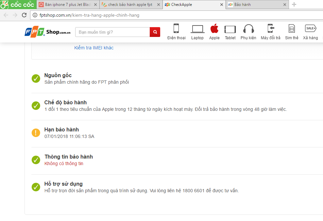Click the green check icon beside Nguồn gốc
Viewport: 323px width, 221px height.
coord(36,78)
